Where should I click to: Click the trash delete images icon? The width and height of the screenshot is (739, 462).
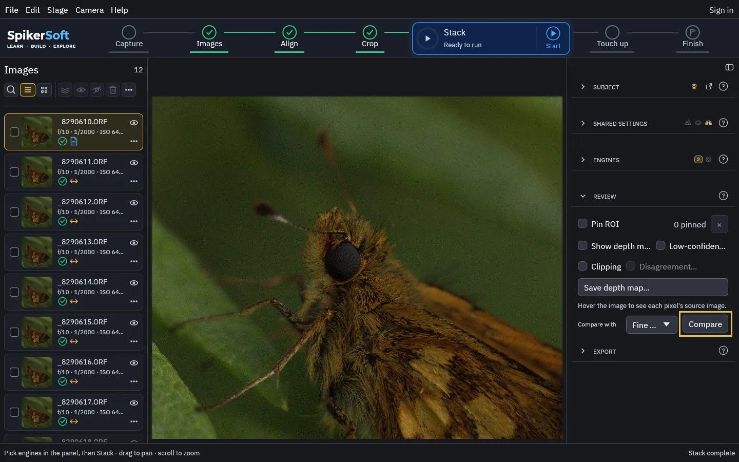tap(113, 90)
